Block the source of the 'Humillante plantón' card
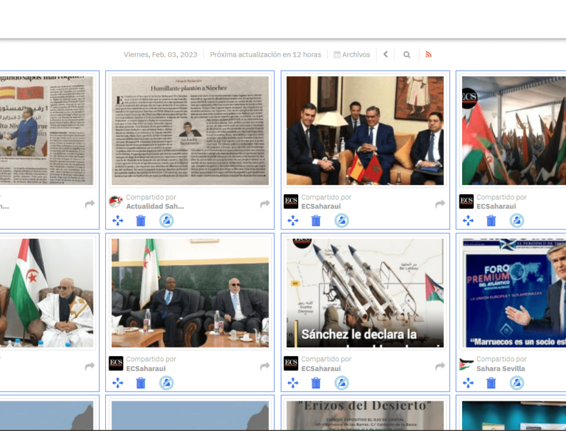The height and width of the screenshot is (431, 566). point(167,220)
